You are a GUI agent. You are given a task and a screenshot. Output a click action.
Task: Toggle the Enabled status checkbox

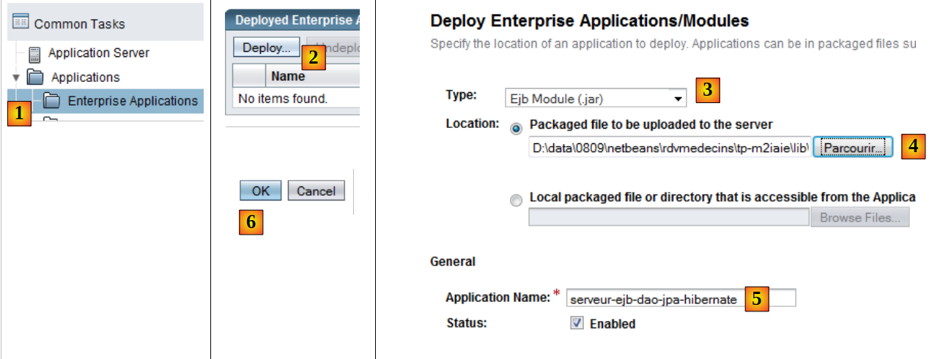coord(577,323)
